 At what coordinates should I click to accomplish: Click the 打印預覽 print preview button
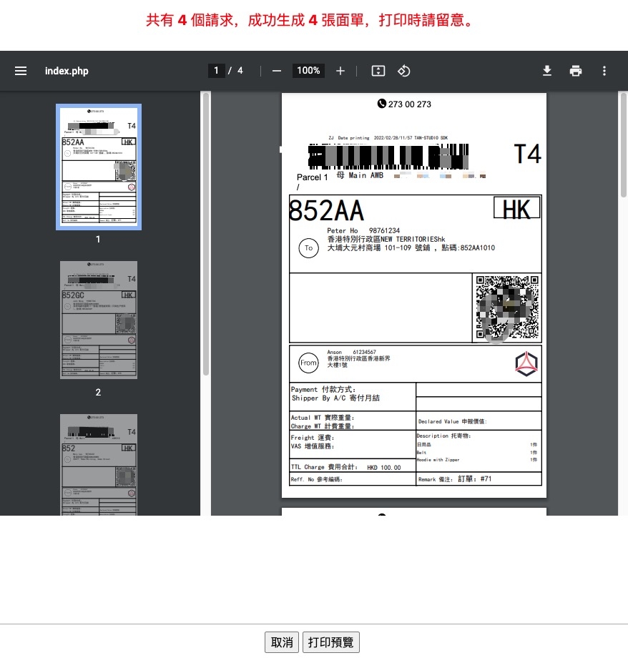pos(330,642)
